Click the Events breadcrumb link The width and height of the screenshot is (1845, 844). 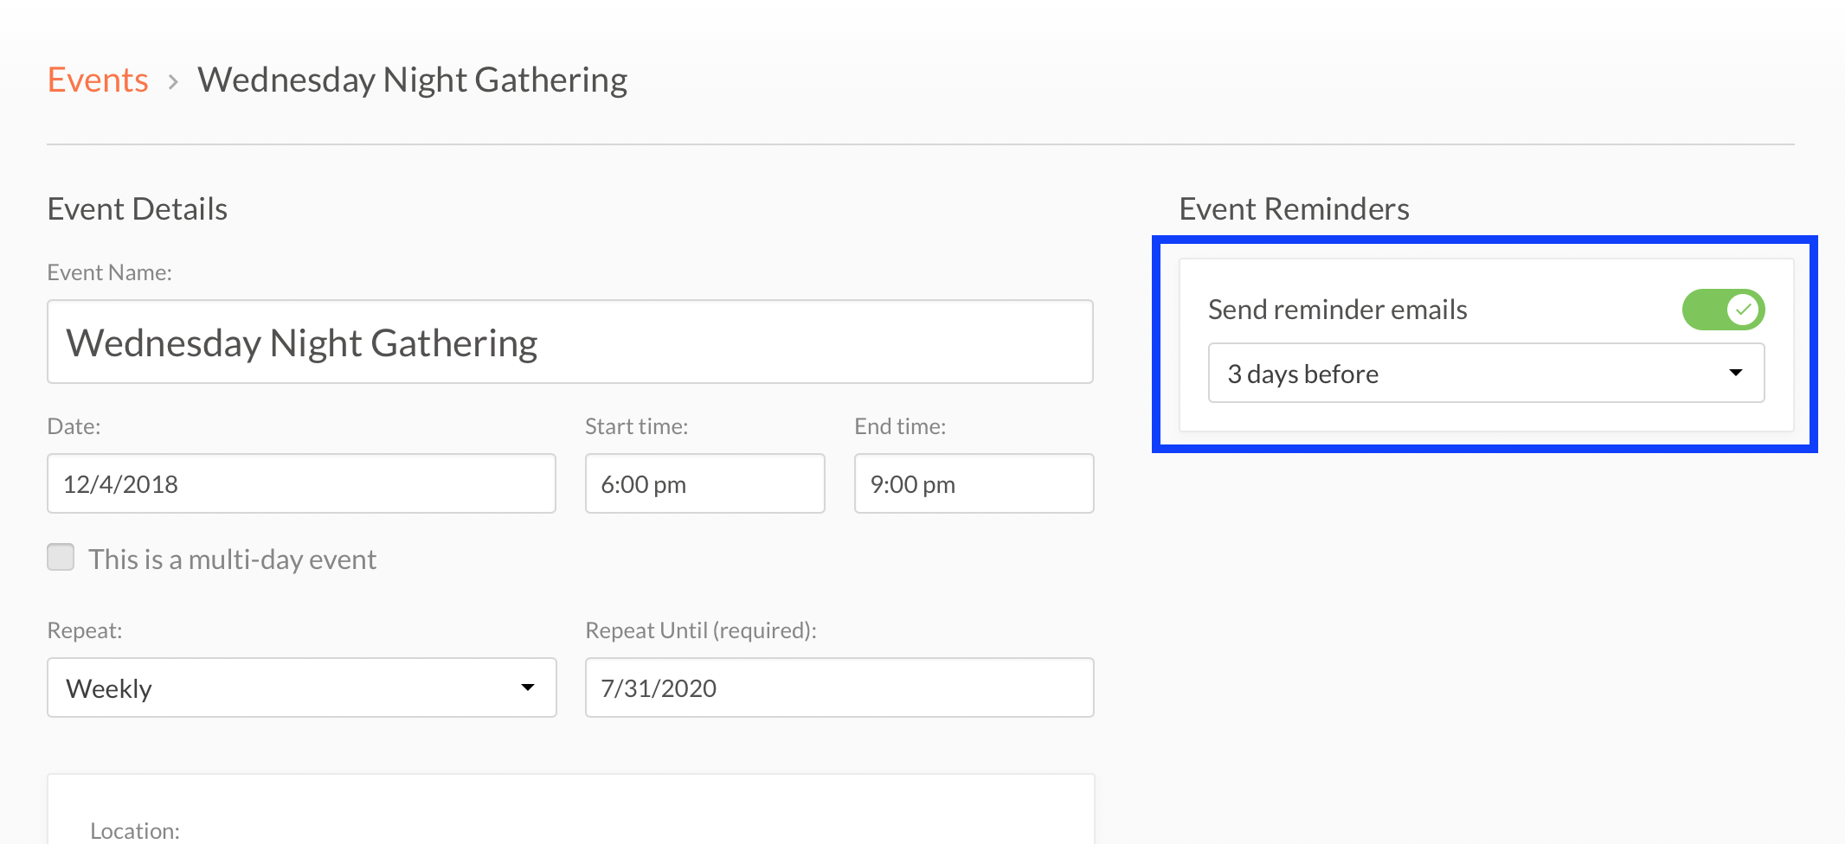pos(98,80)
